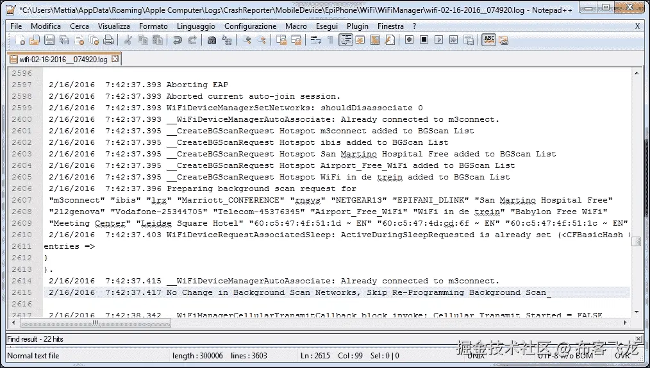Toggle show all characters pilcrow icon
Screen dimensions: 650x368
pyautogui.click(x=330, y=40)
